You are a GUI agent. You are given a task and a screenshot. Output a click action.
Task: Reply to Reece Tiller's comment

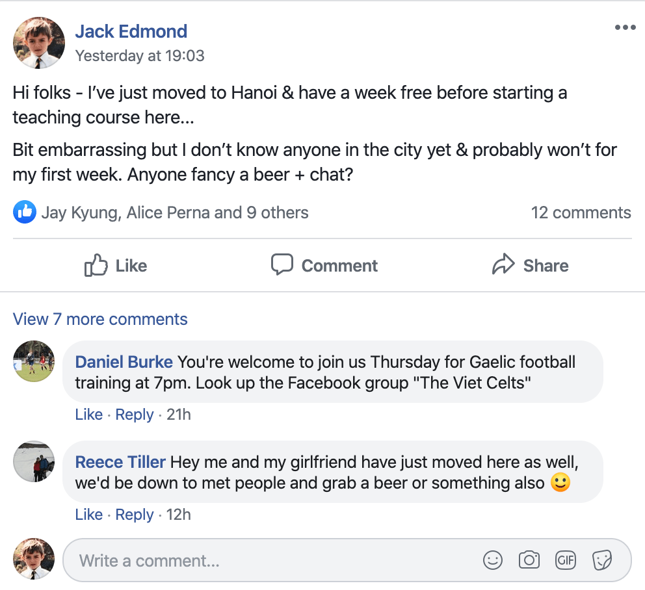point(134,515)
